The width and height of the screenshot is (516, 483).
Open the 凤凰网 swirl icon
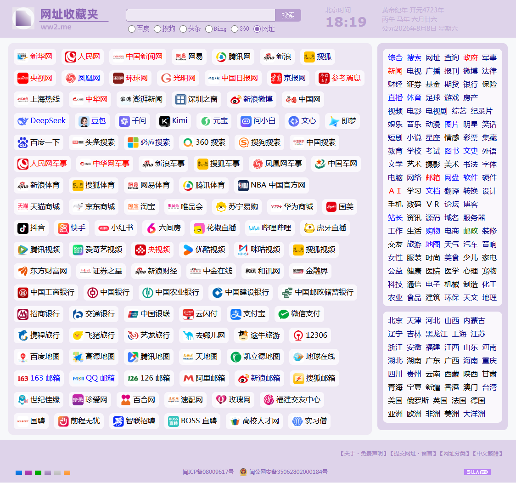point(70,79)
